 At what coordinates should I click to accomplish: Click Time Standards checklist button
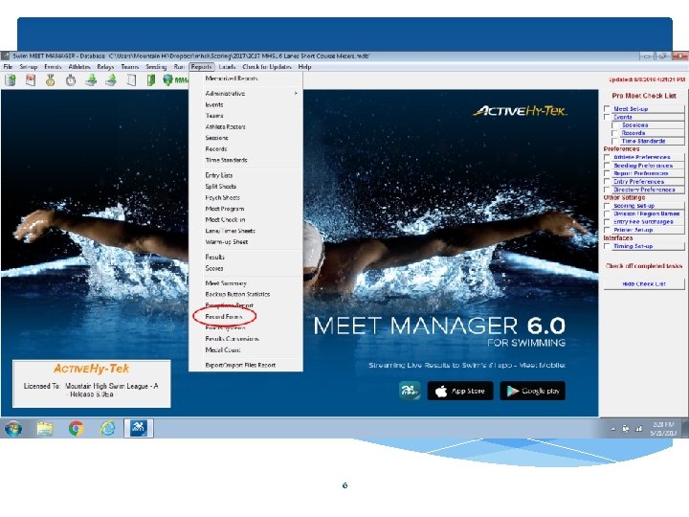pos(652,141)
